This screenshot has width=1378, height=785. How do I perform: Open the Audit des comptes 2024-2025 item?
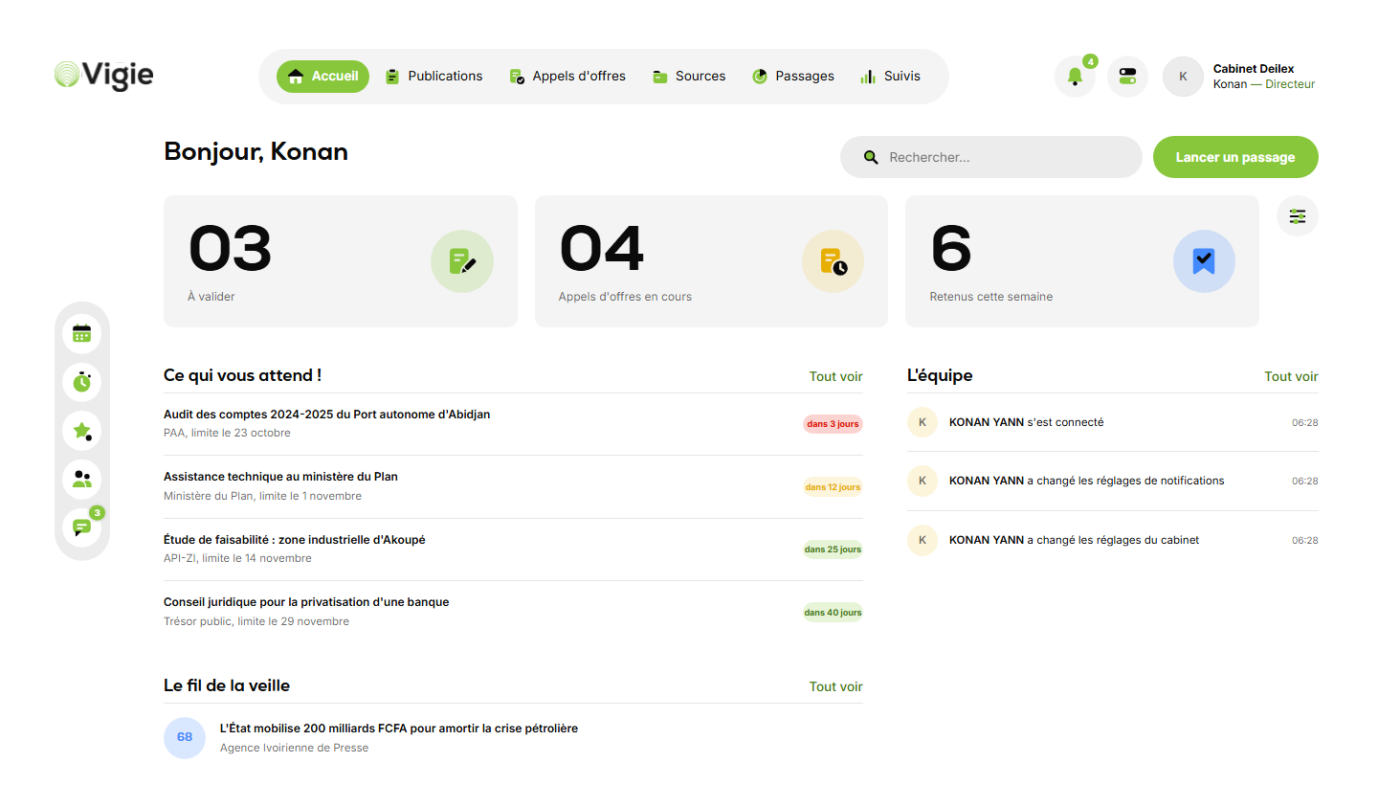[513, 424]
